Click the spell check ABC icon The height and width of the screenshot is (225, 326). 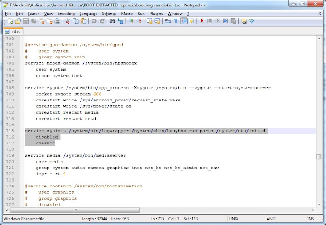click(252, 21)
